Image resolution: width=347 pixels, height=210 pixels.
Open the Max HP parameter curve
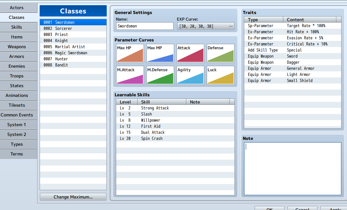[x=130, y=53]
